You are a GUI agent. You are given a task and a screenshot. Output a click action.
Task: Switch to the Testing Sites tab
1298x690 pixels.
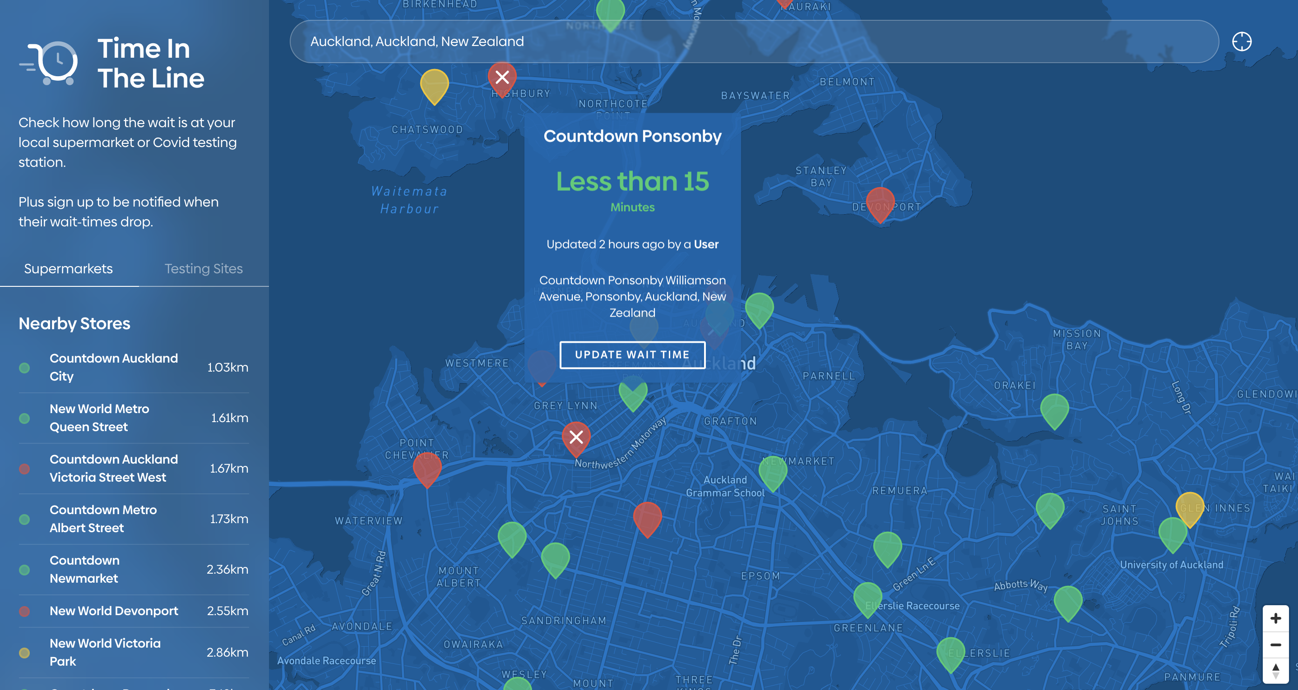[x=204, y=268]
